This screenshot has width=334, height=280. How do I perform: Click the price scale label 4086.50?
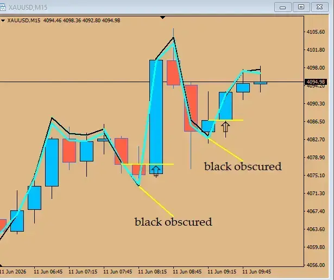[x=316, y=122]
